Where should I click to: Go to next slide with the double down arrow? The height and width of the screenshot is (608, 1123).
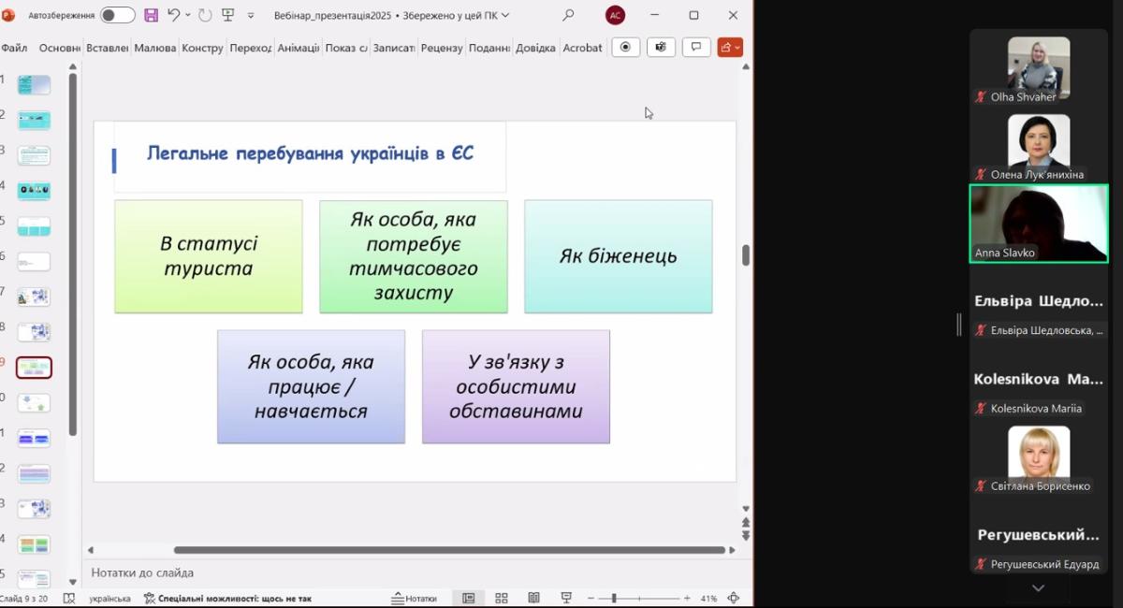pos(746,535)
